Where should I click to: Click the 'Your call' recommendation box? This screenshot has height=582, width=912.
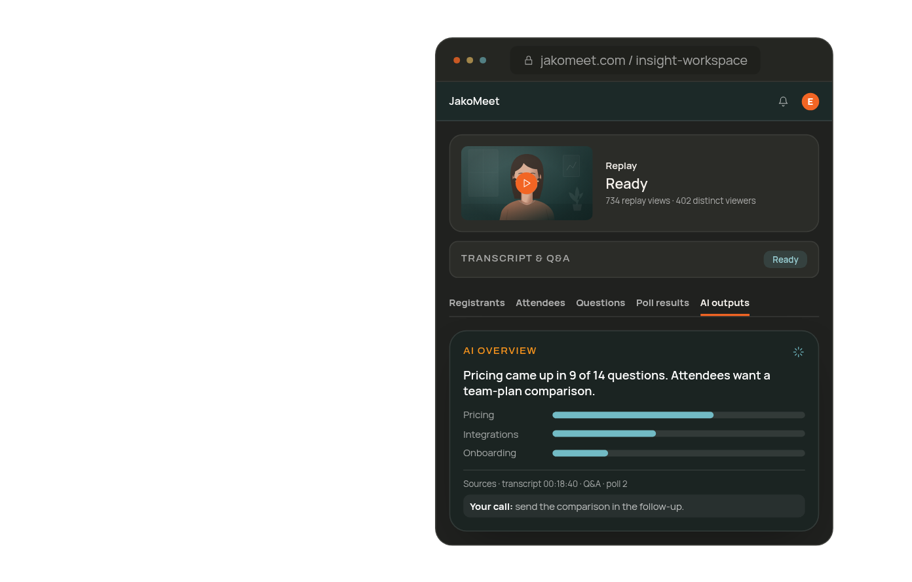(634, 507)
